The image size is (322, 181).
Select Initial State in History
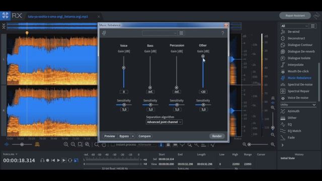point(288,158)
